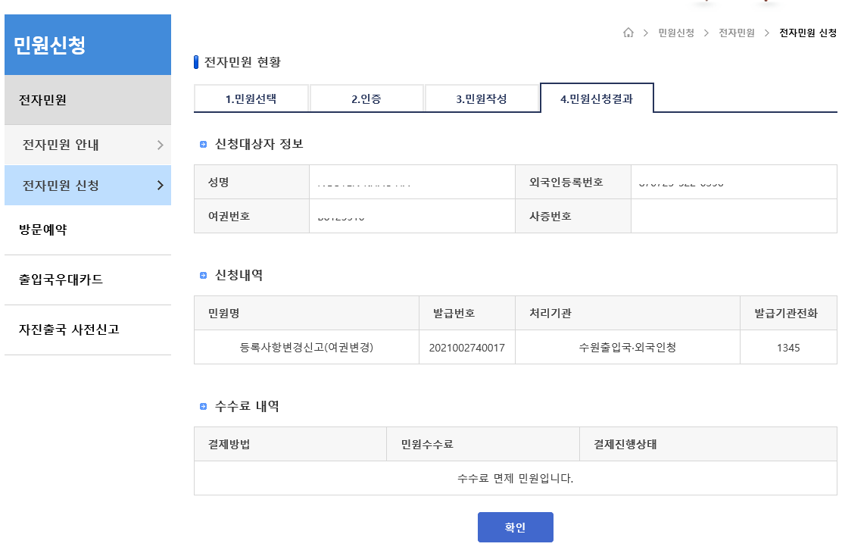Click the 신청대상자 정보 section bullet icon
The image size is (842, 553).
pos(203,145)
